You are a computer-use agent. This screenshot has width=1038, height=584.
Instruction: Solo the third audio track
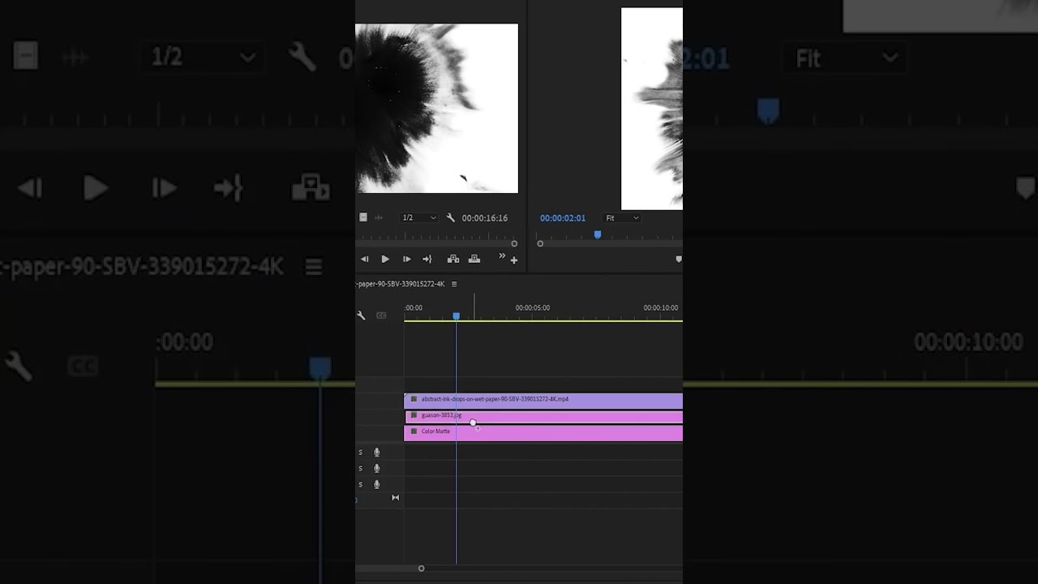360,484
